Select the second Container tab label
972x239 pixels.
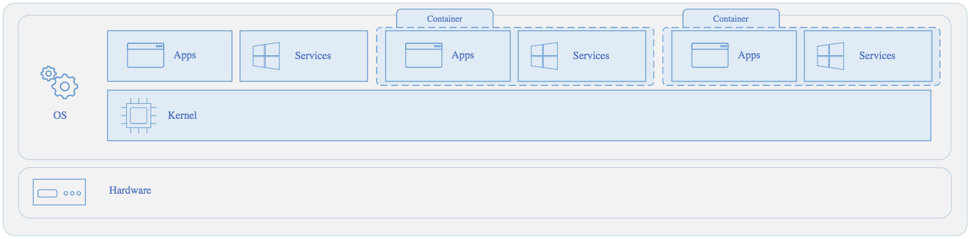coord(731,18)
